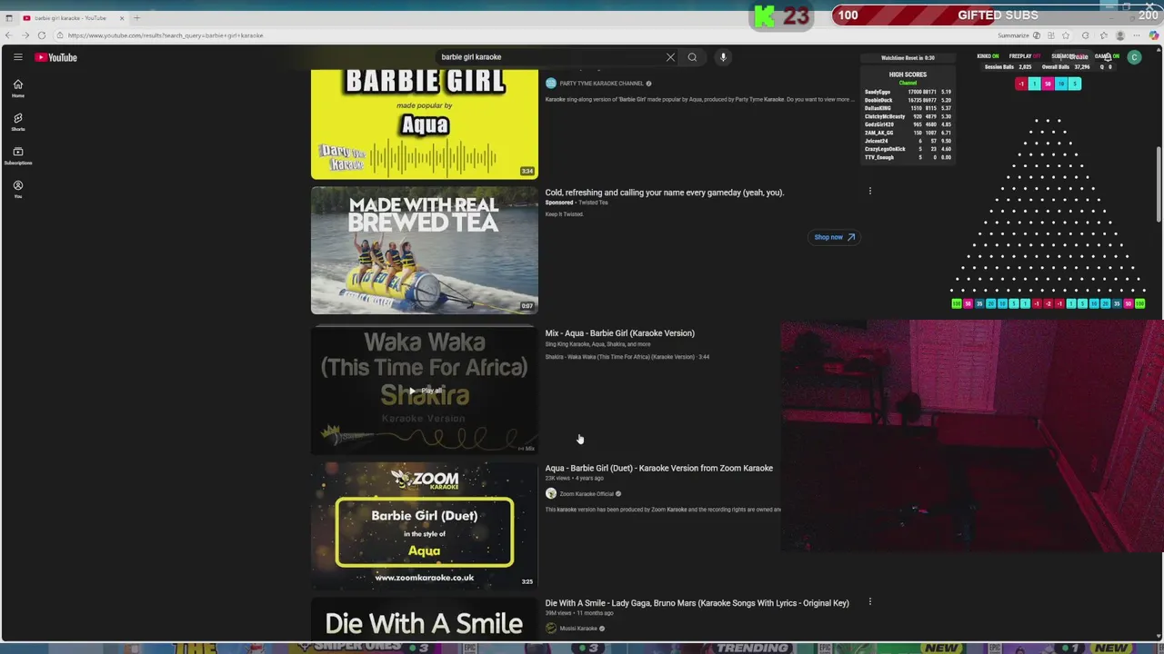Open more options for Die With A Smile
The width and height of the screenshot is (1164, 654).
point(869,601)
